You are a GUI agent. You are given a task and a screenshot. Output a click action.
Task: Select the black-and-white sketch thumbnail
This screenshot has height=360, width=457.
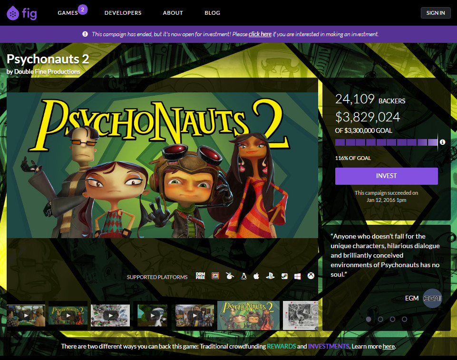pyautogui.click(x=301, y=315)
